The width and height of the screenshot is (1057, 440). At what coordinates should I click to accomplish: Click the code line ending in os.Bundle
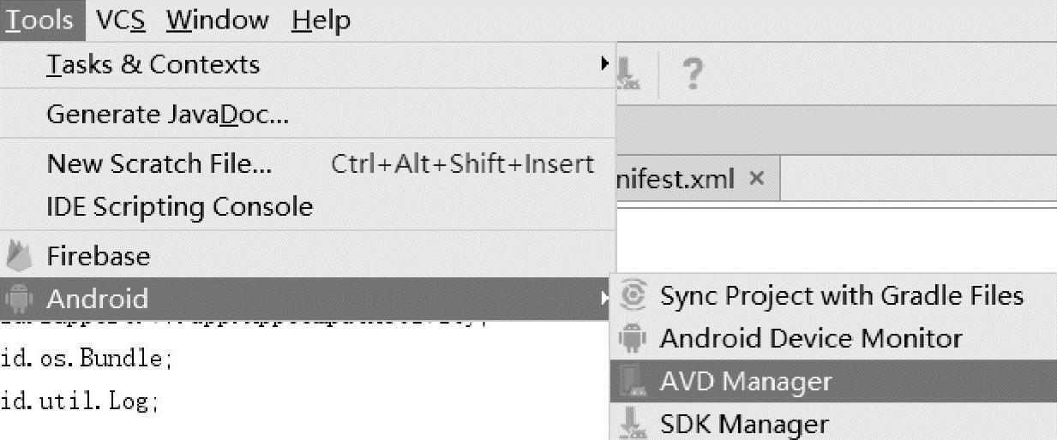coord(86,358)
